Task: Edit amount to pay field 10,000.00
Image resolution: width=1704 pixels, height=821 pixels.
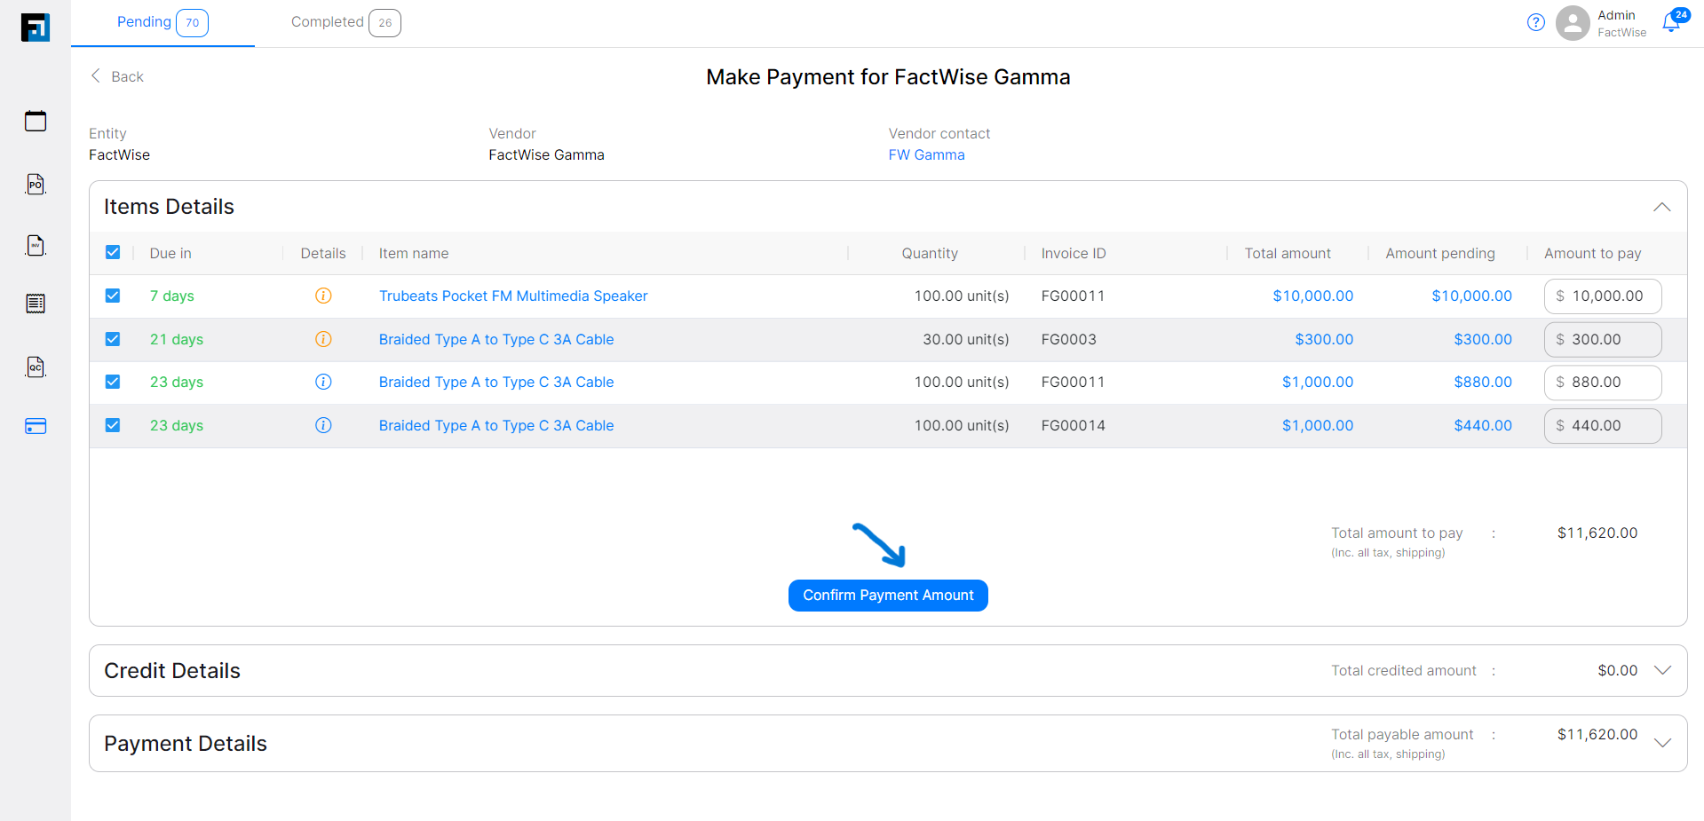Action: click(x=1603, y=296)
